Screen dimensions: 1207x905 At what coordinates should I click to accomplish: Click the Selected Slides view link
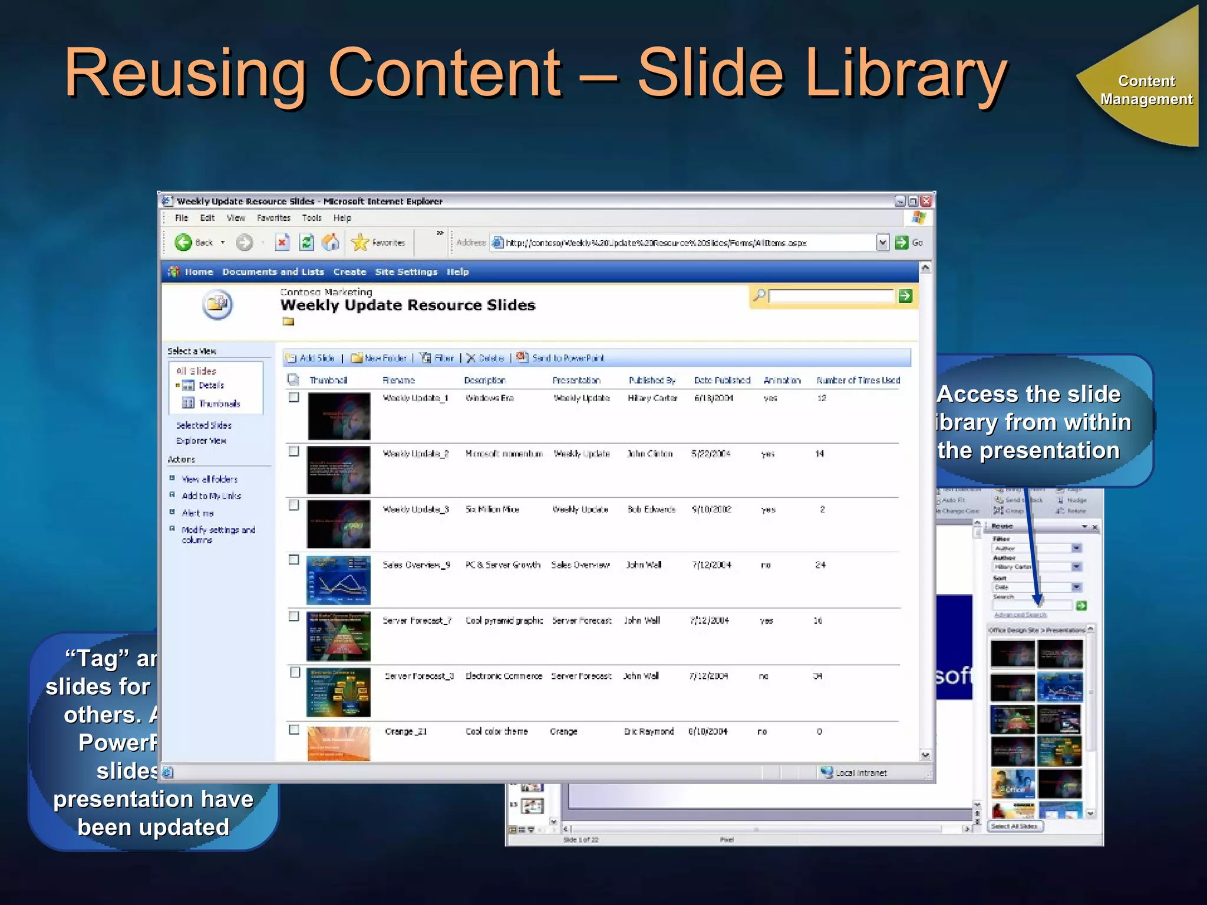click(203, 425)
